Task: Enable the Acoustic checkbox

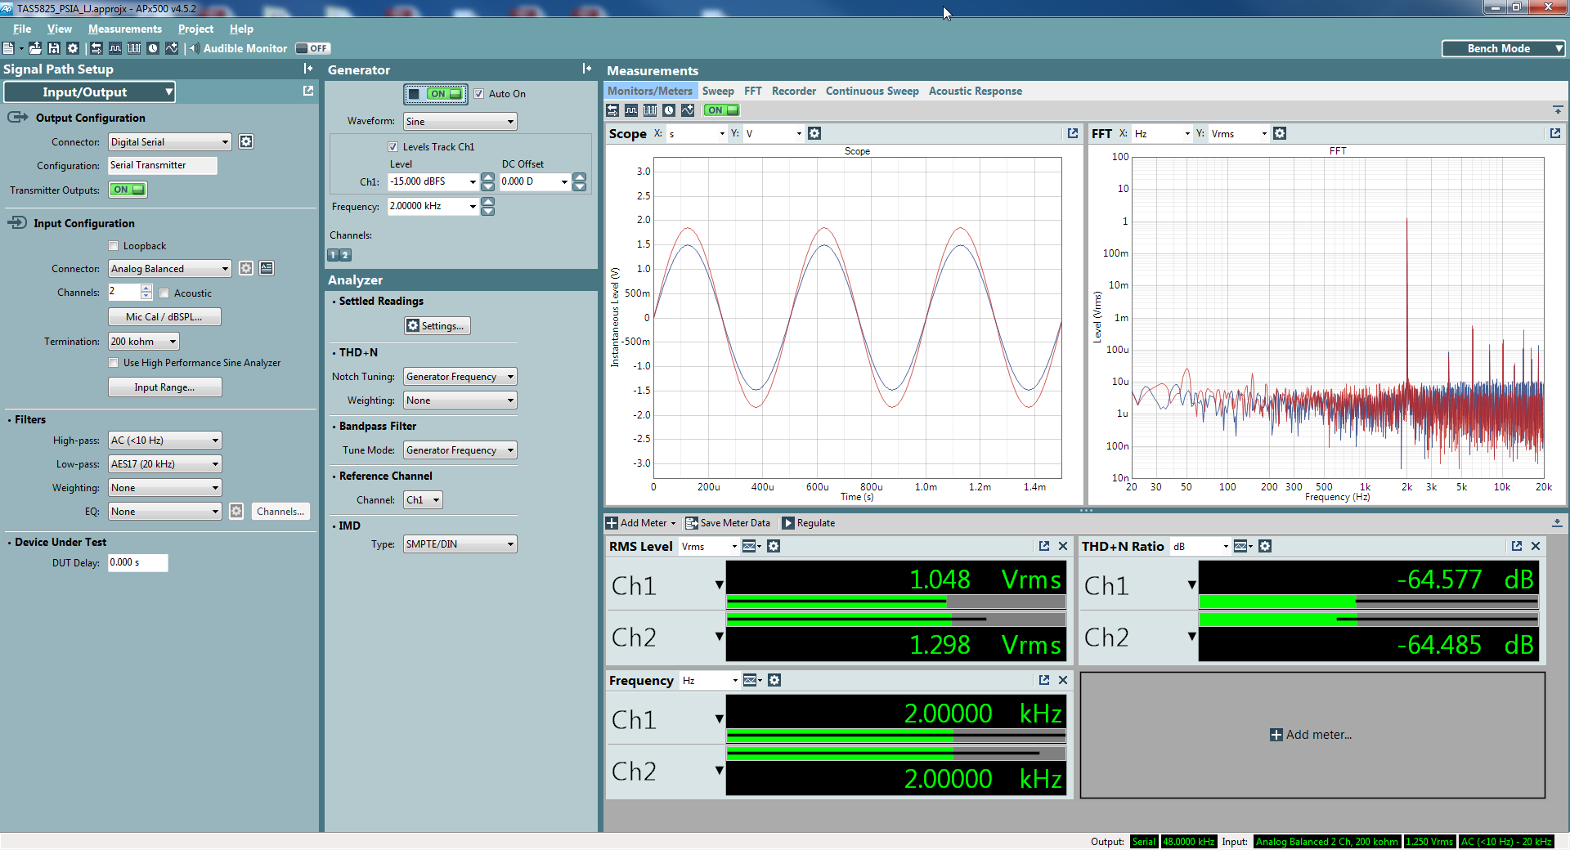Action: [164, 293]
